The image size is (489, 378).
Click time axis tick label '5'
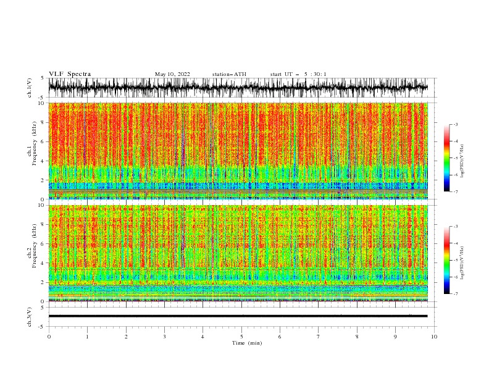(241, 337)
